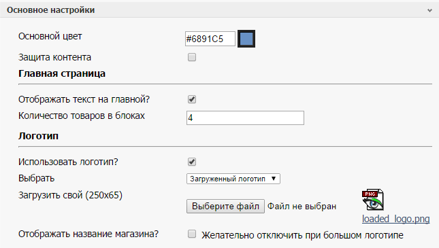Click the Основное настройки section header

50,10
